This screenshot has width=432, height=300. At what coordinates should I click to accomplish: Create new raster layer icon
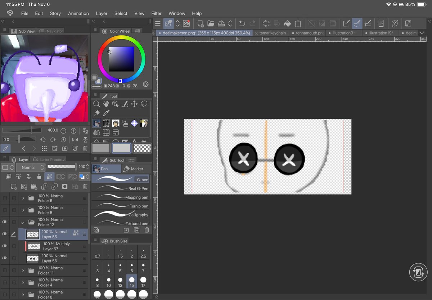click(x=14, y=186)
